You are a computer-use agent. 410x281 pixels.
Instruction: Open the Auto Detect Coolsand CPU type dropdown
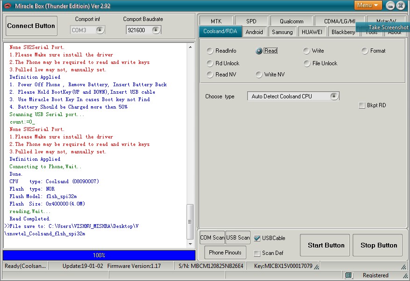(334, 96)
